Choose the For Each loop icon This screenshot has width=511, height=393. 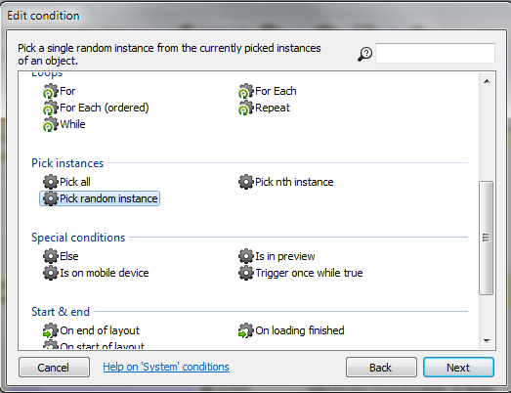[x=245, y=91]
